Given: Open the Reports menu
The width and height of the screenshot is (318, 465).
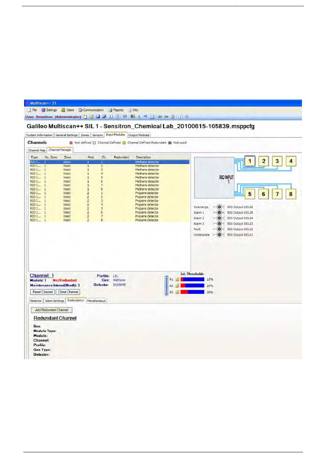Looking at the screenshot, I should point(116,110).
